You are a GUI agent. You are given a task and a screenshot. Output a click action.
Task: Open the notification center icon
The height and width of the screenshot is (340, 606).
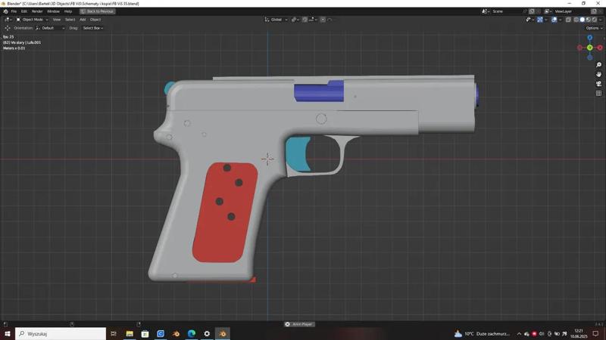[595, 334]
